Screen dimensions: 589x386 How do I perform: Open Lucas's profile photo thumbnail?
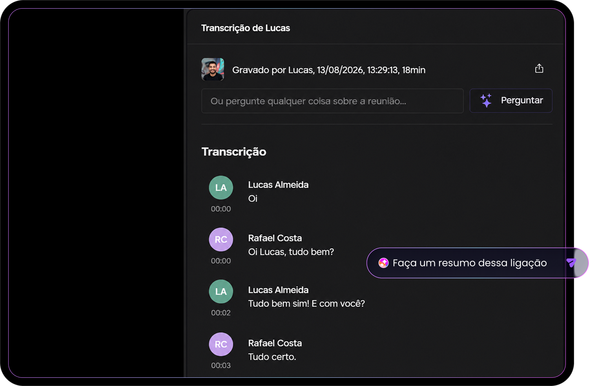pos(213,69)
